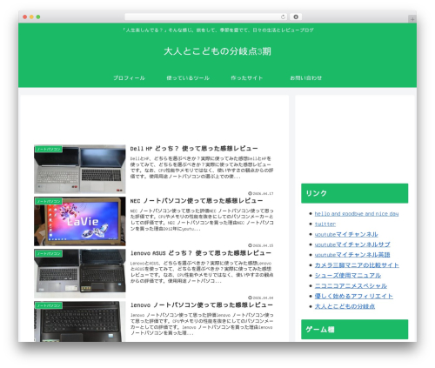Open Dell HP どっち？ review article title
This screenshot has width=435, height=368.
tap(194, 149)
